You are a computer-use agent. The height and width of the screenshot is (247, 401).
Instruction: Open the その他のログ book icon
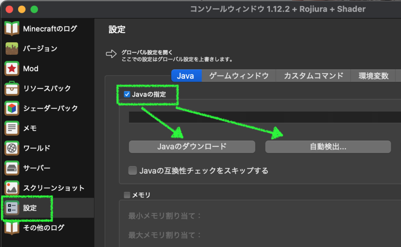[x=12, y=227]
